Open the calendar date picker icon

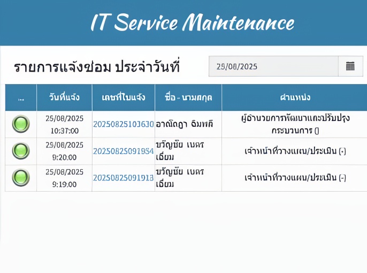pyautogui.click(x=350, y=66)
